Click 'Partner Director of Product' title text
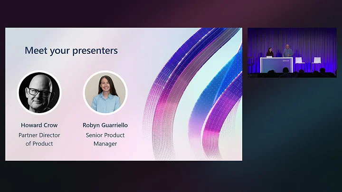Viewport: 342px width, 192px height. pos(39,139)
